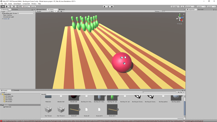Viewport: 217px width, 122px height.
Task: Toggle scene lighting on or off
Action: pos(55,11)
